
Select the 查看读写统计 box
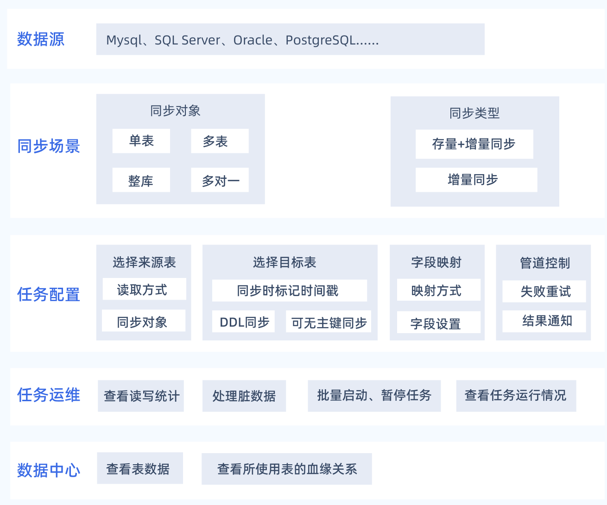141,396
